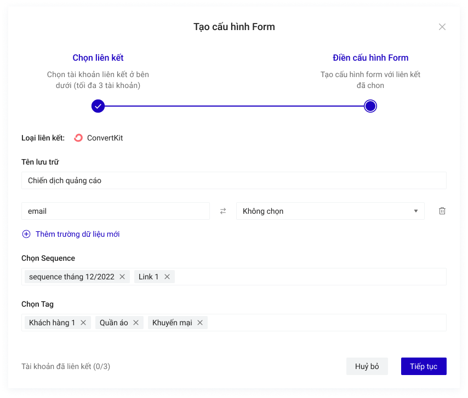The width and height of the screenshot is (468, 398).
Task: Go to the 'Điền cấu hình Form' step
Action: click(370, 58)
